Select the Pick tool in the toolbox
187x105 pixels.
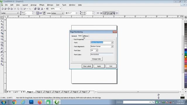tap(2, 18)
